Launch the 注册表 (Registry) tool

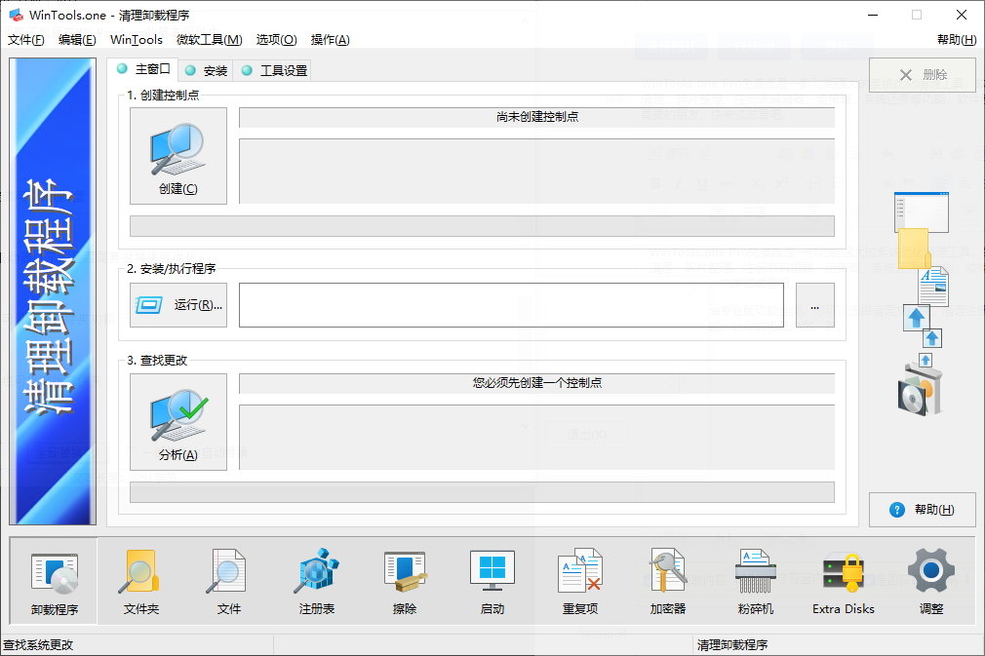coord(316,580)
